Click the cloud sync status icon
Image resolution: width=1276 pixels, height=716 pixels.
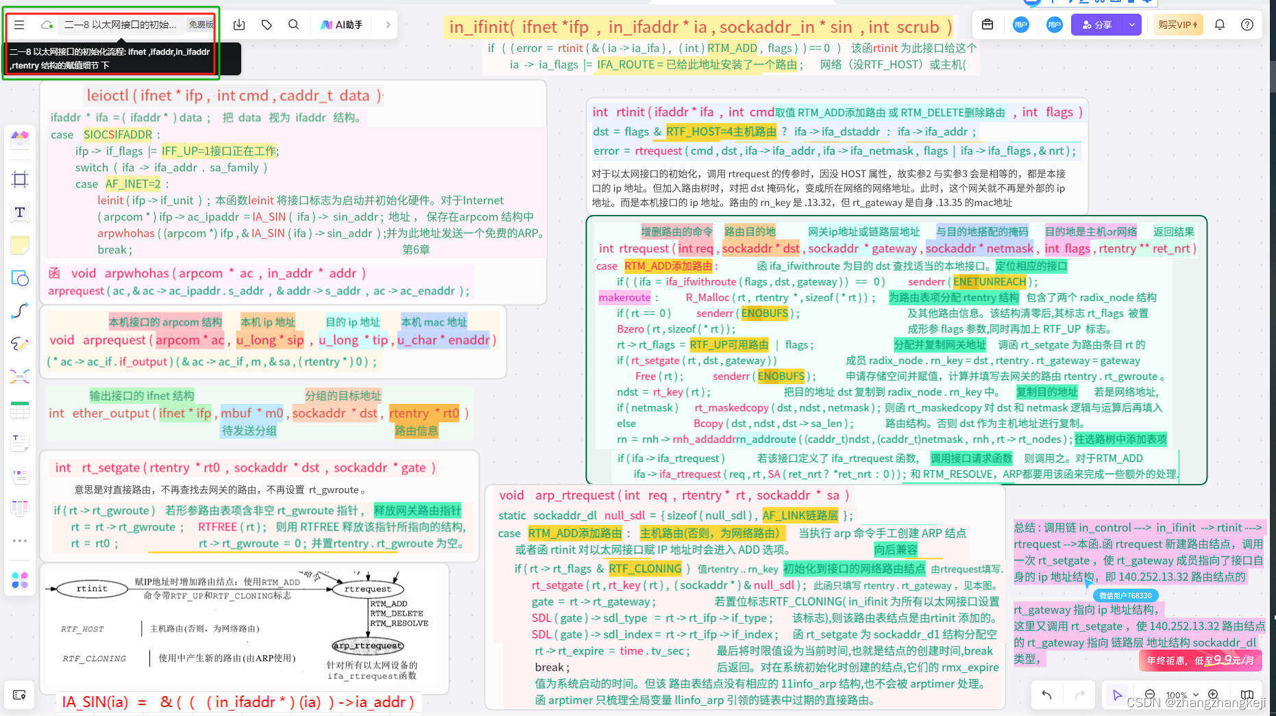click(x=47, y=25)
